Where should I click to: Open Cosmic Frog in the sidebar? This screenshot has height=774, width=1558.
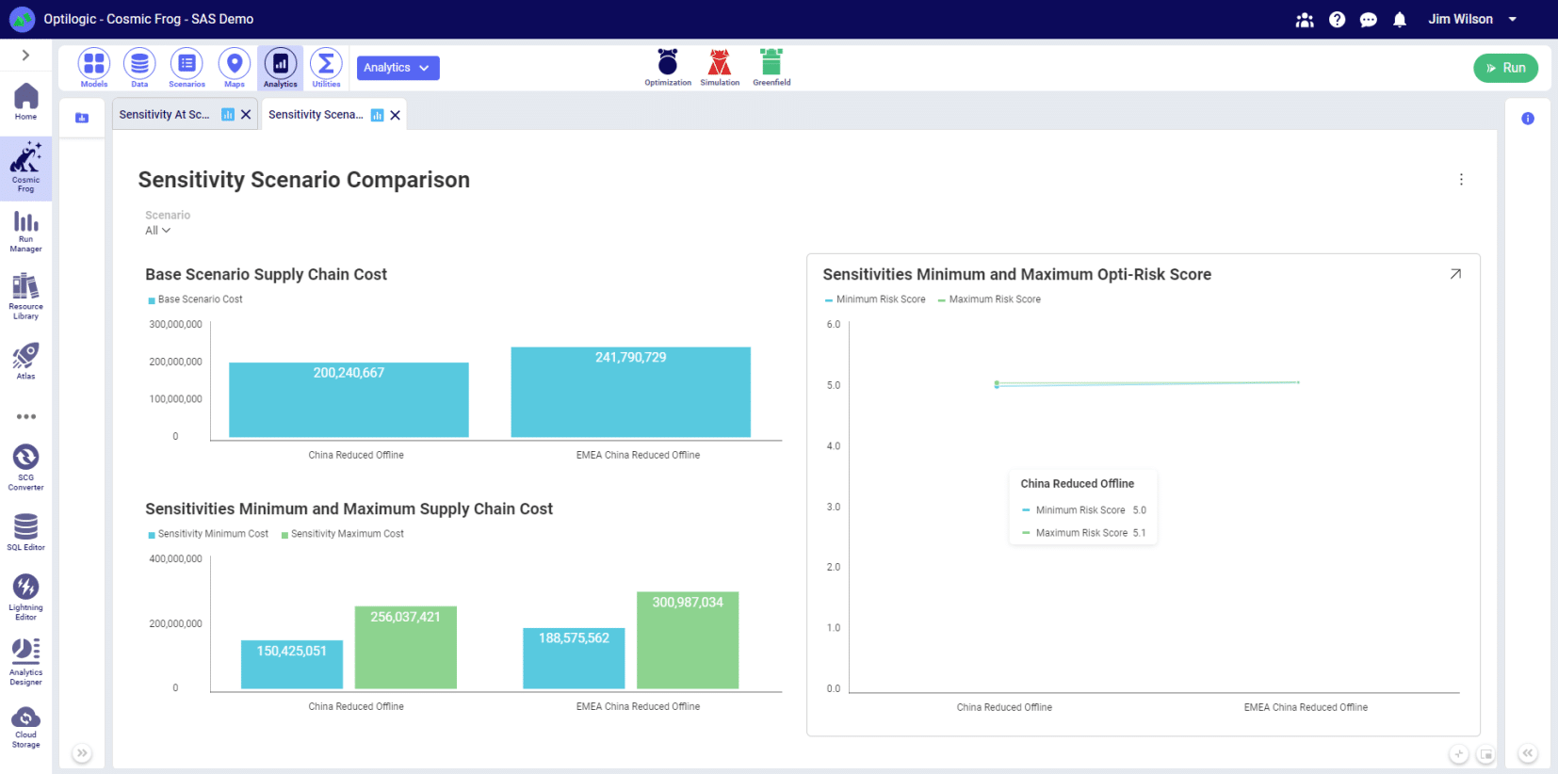(x=25, y=168)
